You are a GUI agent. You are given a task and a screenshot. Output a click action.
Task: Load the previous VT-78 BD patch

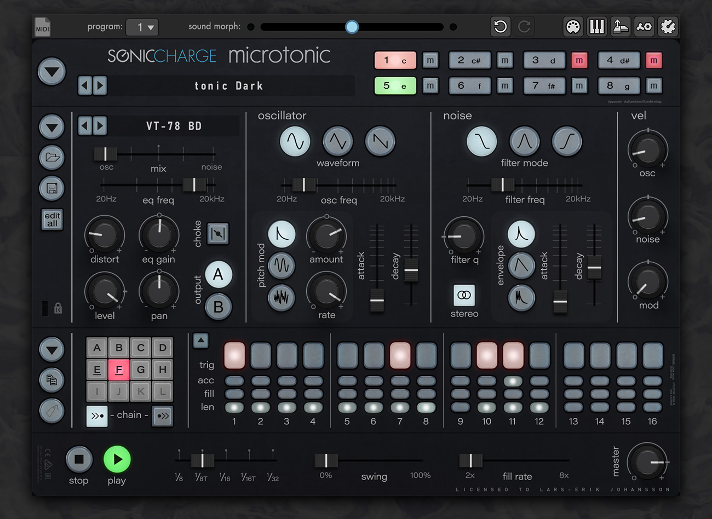click(x=85, y=126)
